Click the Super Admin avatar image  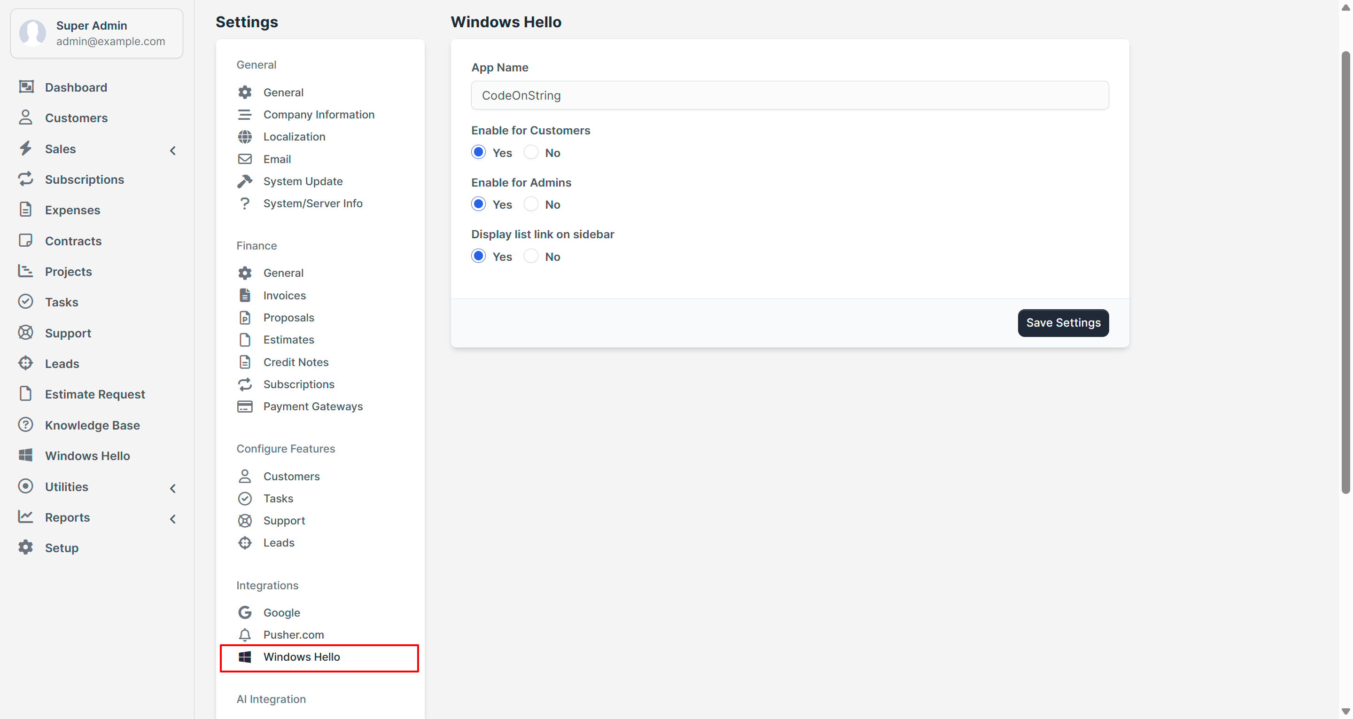click(x=32, y=32)
